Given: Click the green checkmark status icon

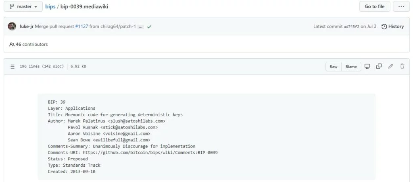Looking at the screenshot, I should click(x=149, y=27).
